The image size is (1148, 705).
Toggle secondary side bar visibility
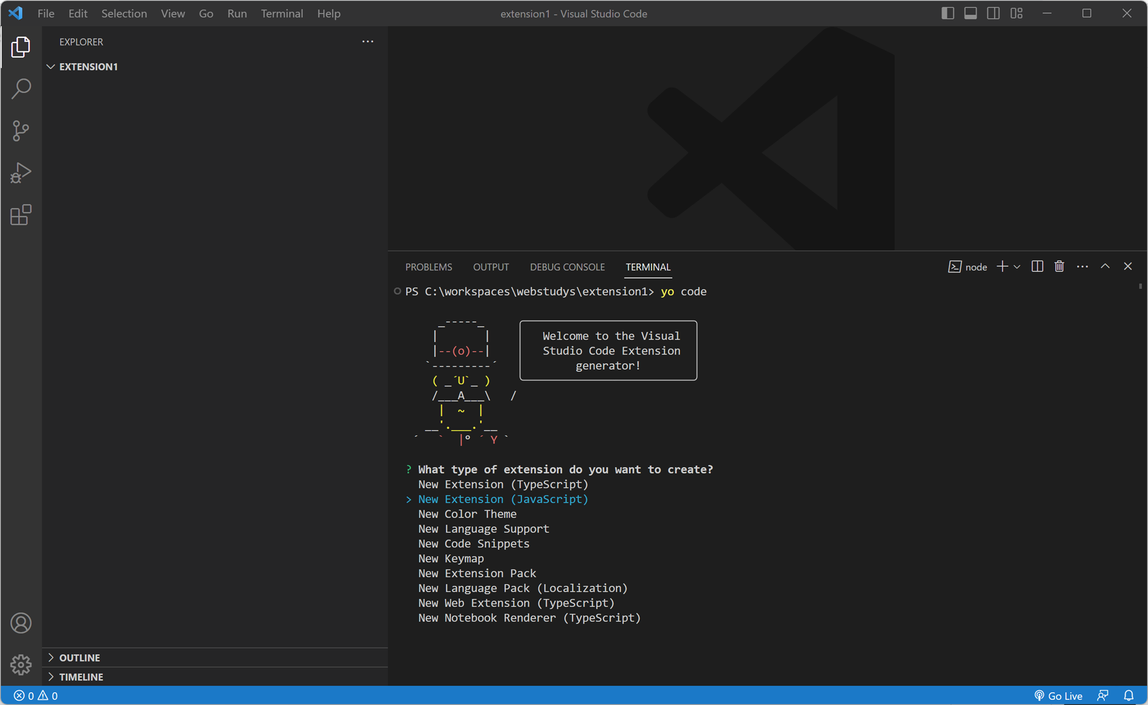[x=993, y=13]
